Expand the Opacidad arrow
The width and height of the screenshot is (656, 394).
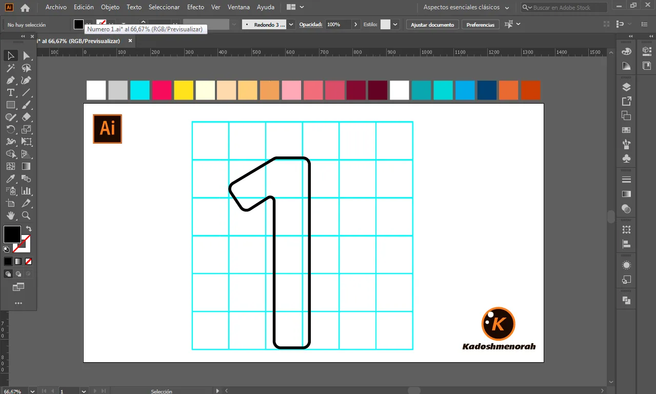(356, 25)
